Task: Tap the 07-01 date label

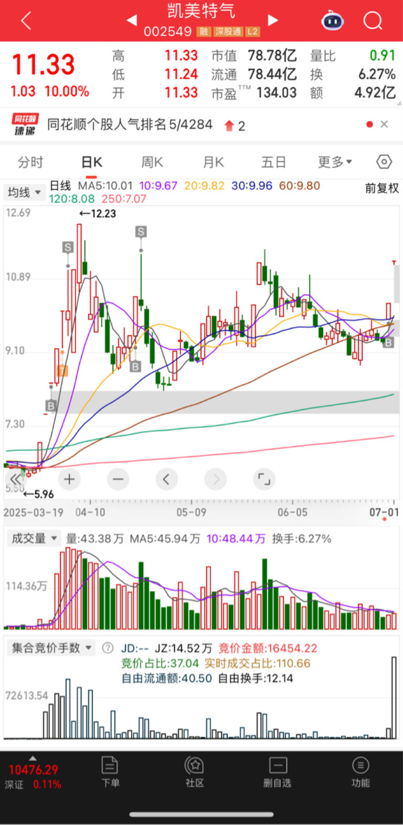Action: 384,512
